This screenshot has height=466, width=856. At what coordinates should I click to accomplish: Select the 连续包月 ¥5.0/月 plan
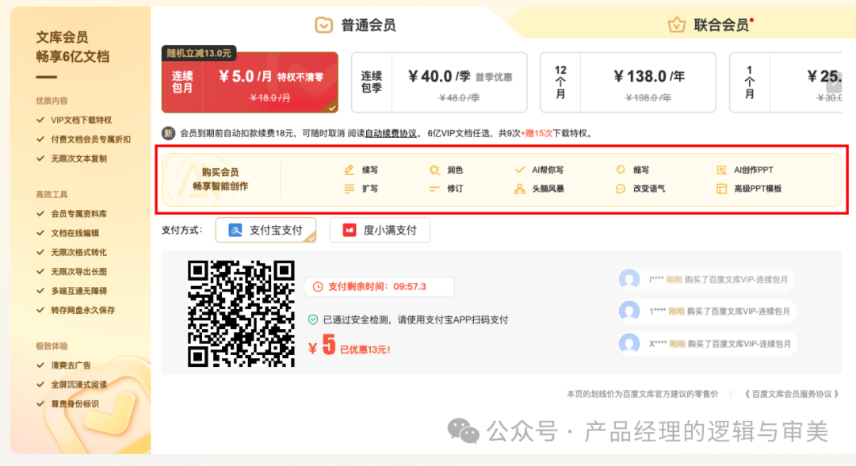pyautogui.click(x=250, y=82)
